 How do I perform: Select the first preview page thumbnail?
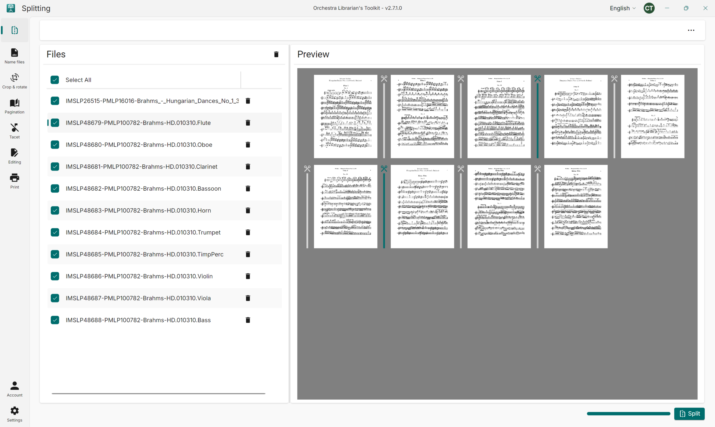345,116
